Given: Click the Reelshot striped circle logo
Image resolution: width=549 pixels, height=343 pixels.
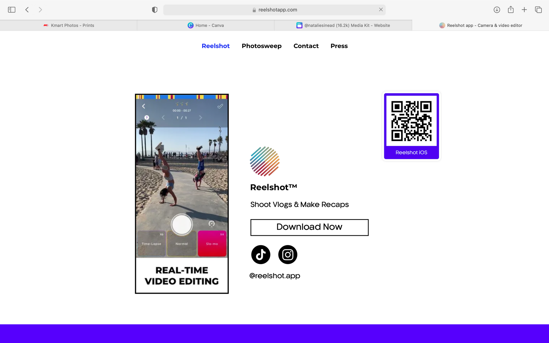Looking at the screenshot, I should 265,161.
